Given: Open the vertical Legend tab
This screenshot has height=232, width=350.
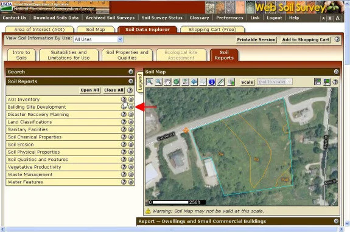Looking at the screenshot, I should pyautogui.click(x=140, y=82).
